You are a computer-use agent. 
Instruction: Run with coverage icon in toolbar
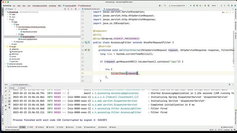point(197,6)
